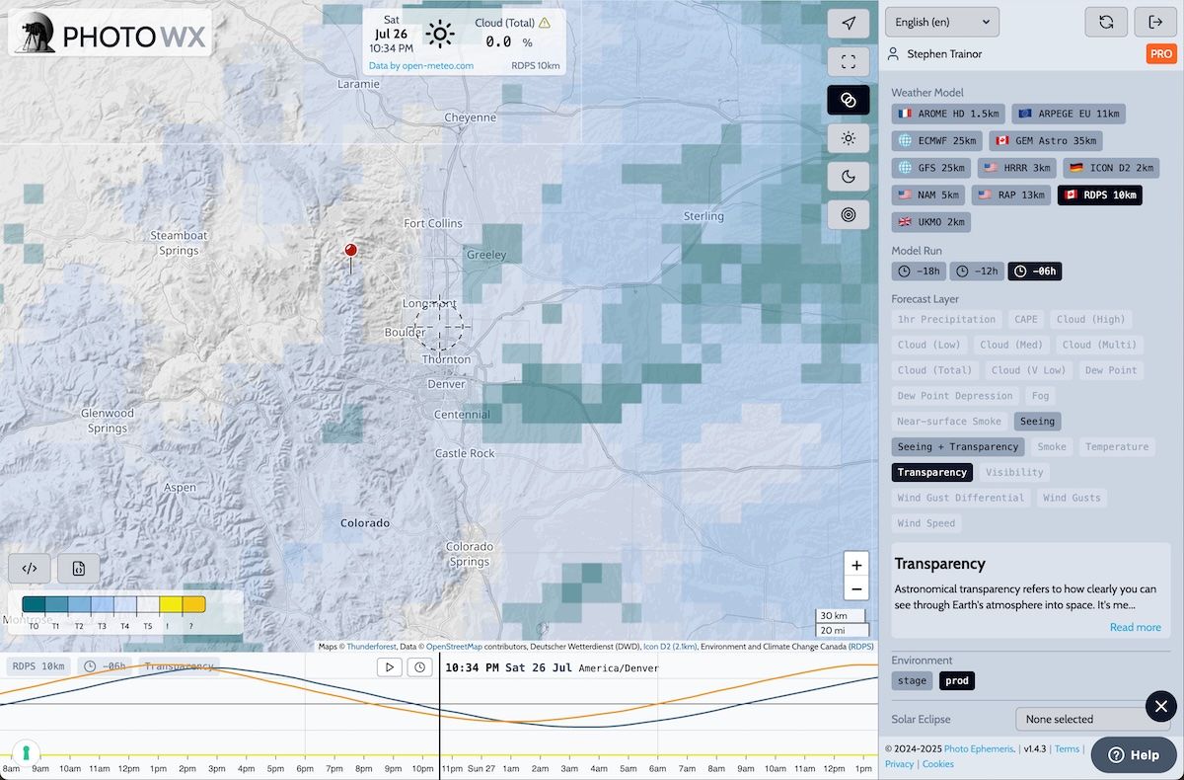1184x780 pixels.
Task: Click the concentric circles target button
Action: point(849,214)
